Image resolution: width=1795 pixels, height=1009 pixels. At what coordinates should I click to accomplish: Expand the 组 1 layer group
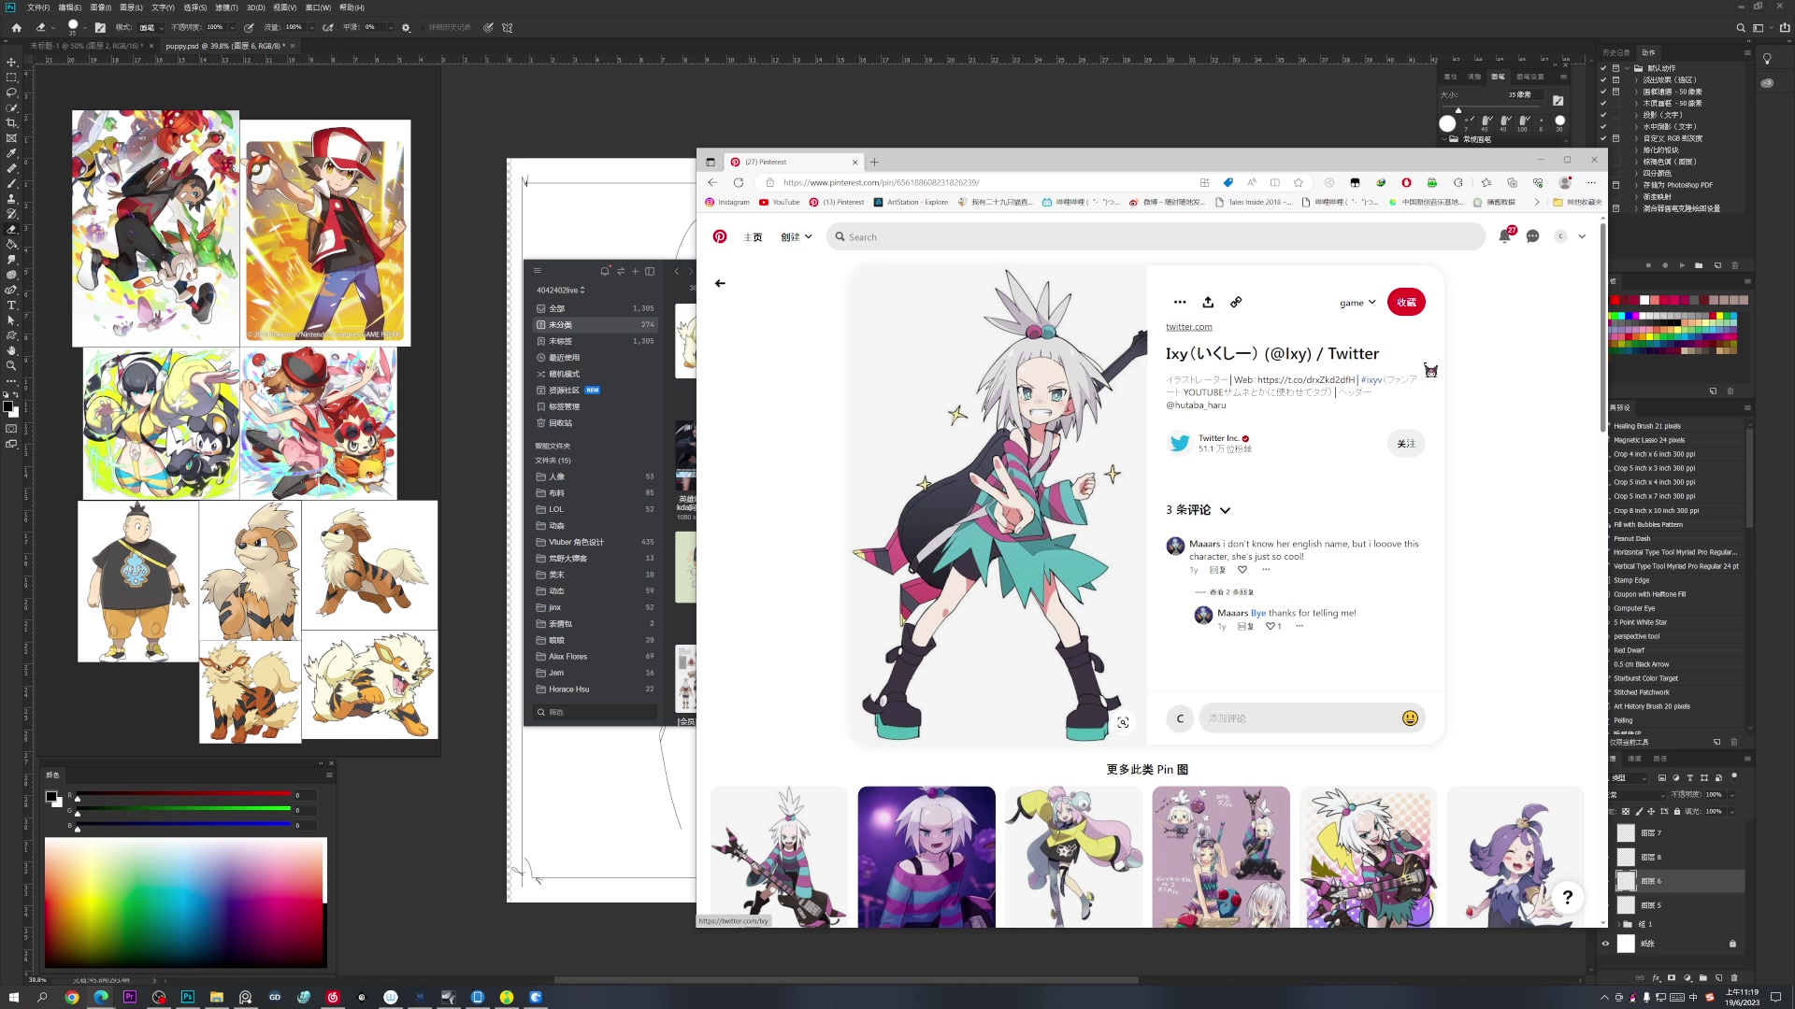tap(1618, 924)
